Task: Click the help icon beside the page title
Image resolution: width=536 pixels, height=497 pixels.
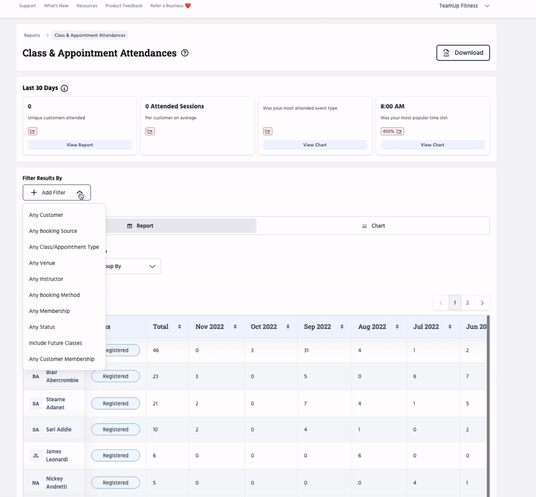Action: point(185,53)
